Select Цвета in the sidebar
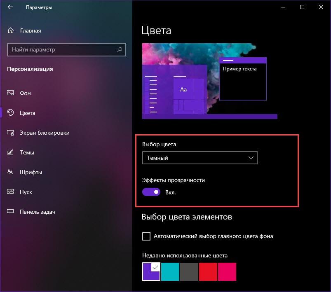Viewport: 331px width, 292px height. click(x=66, y=113)
